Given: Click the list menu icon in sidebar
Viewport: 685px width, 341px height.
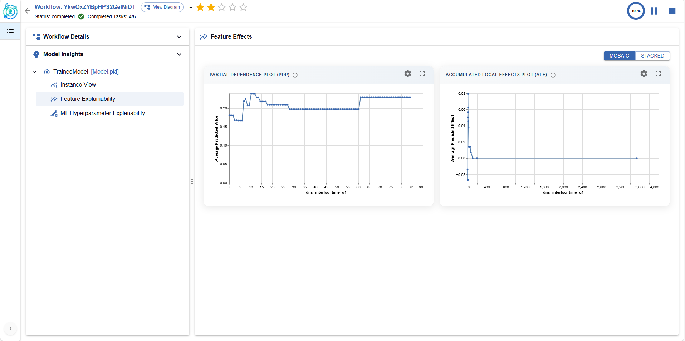Looking at the screenshot, I should (x=10, y=31).
